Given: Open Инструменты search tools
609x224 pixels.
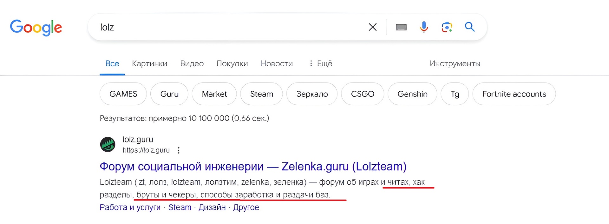Looking at the screenshot, I should 455,63.
